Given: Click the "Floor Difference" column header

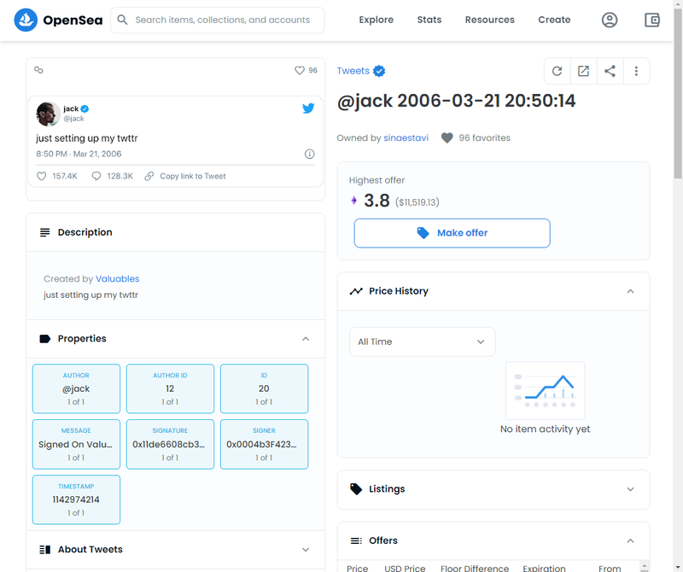Looking at the screenshot, I should [475, 569].
